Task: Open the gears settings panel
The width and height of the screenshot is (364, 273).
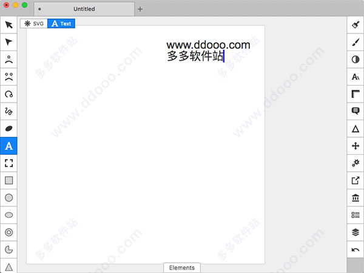Action: tap(355, 163)
